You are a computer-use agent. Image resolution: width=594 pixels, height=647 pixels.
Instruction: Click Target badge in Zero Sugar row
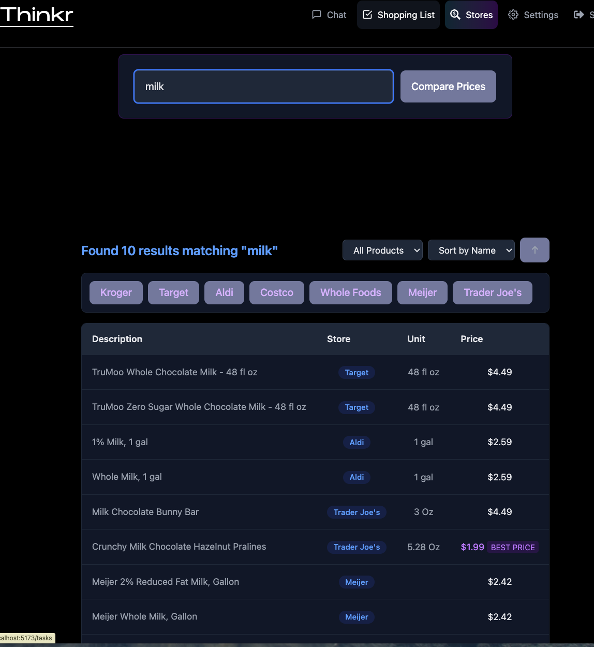pos(357,407)
